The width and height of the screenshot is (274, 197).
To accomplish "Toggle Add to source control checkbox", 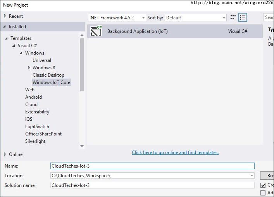I will [263, 193].
